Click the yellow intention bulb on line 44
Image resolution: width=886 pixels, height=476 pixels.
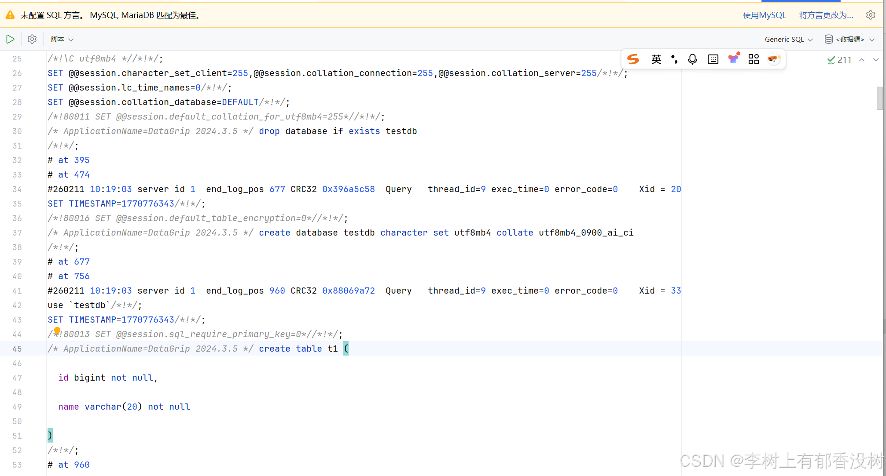click(x=57, y=331)
